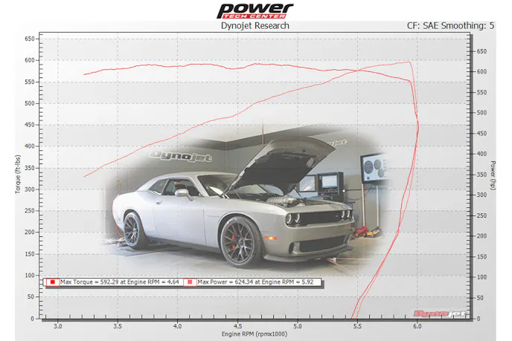Click the 300 value on power axis
Viewport: 512px width, 341px height.
click(481, 195)
